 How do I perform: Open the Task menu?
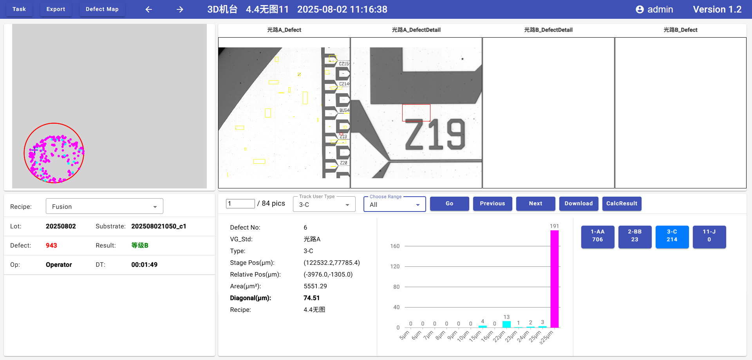click(x=19, y=9)
